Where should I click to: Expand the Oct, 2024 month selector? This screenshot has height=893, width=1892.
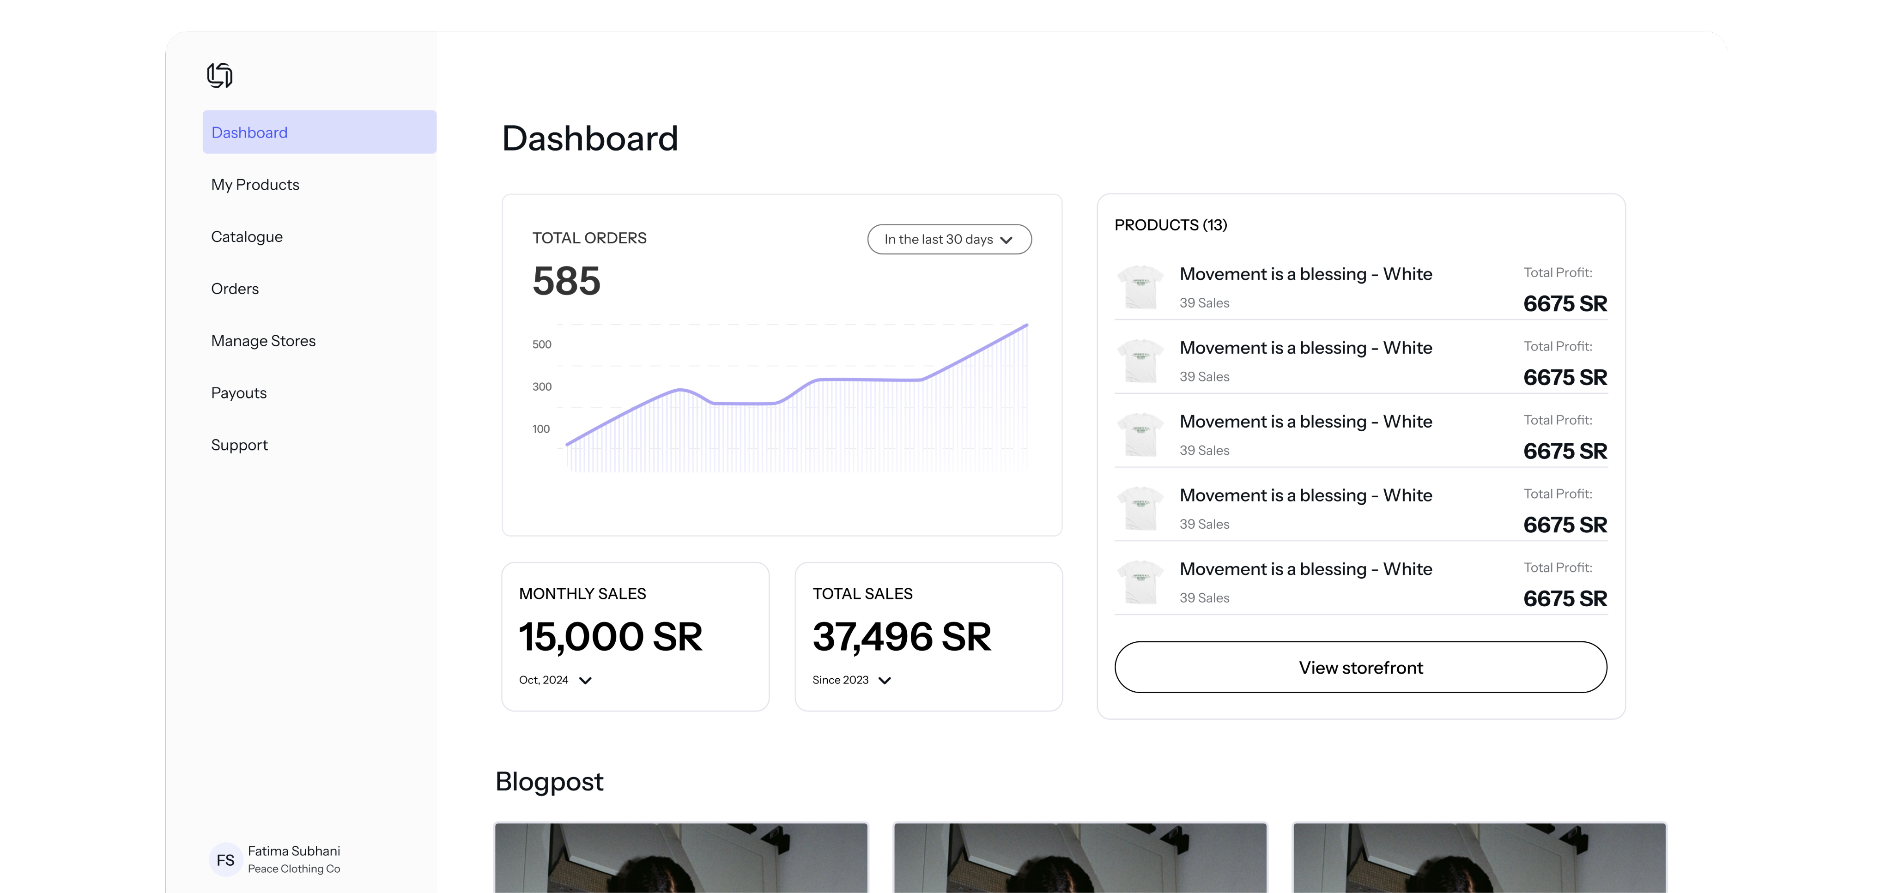point(544,680)
